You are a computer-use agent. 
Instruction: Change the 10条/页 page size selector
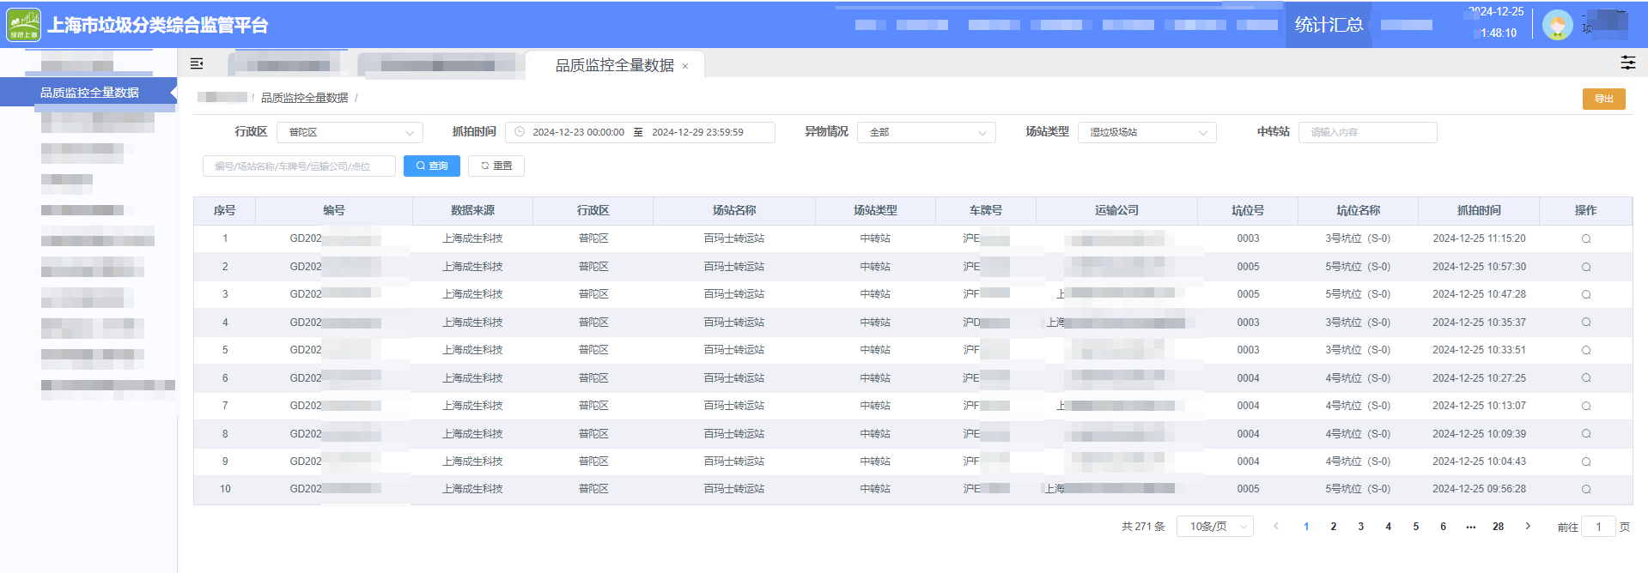(x=1215, y=527)
